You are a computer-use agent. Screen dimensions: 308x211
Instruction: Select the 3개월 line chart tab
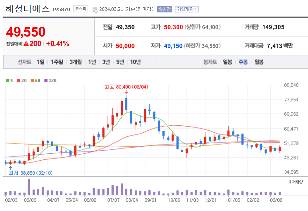point(76,62)
